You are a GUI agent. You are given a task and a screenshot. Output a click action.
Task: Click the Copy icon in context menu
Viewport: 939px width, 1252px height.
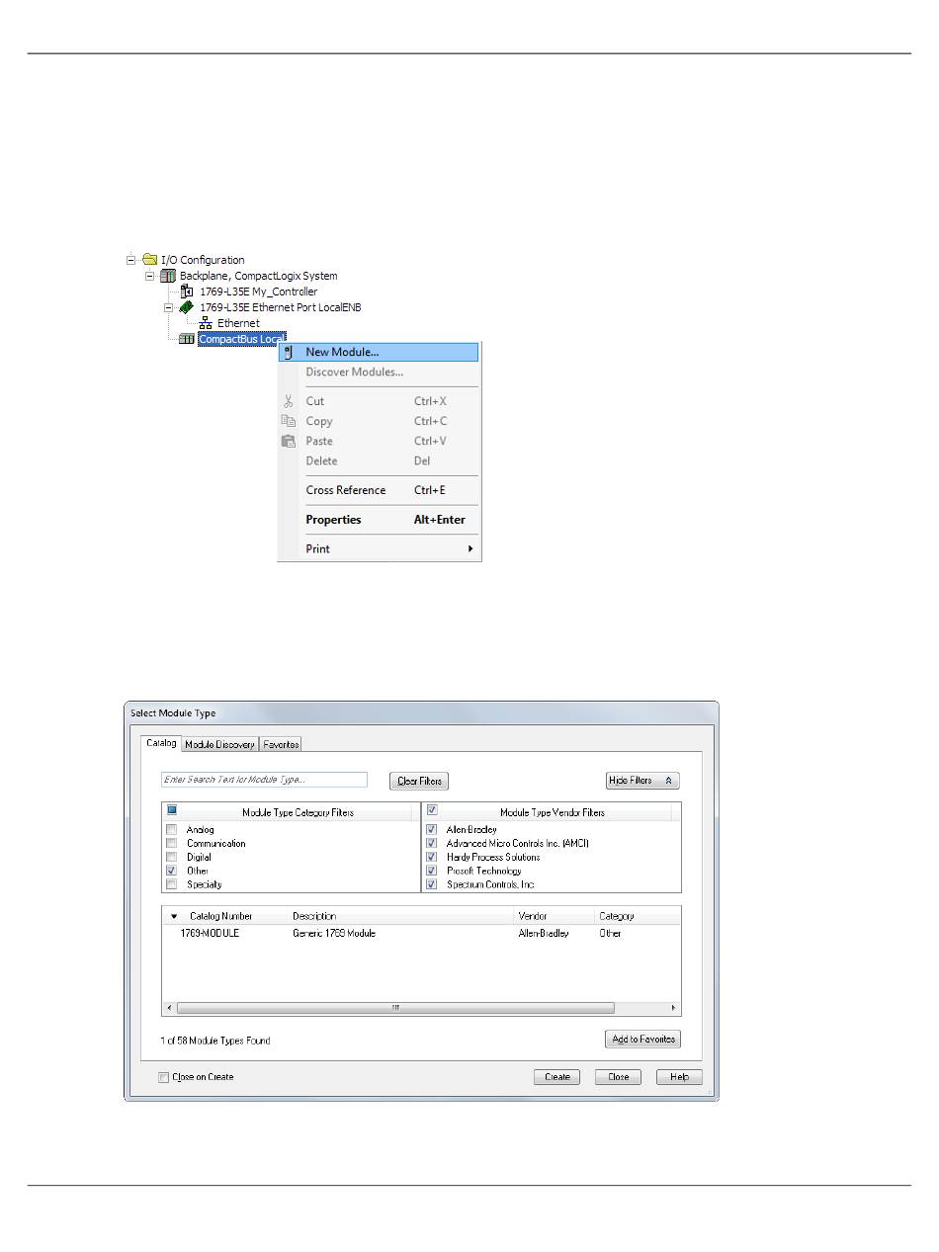tap(289, 421)
